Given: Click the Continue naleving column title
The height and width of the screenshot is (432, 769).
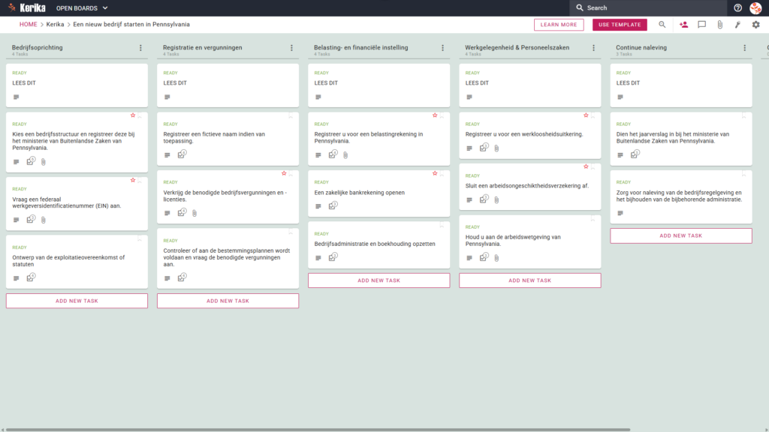Looking at the screenshot, I should tap(641, 47).
